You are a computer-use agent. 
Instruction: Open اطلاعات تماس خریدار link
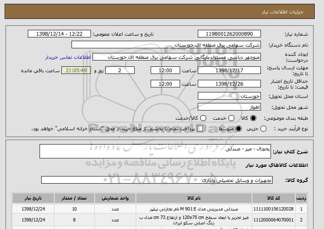click(x=68, y=57)
